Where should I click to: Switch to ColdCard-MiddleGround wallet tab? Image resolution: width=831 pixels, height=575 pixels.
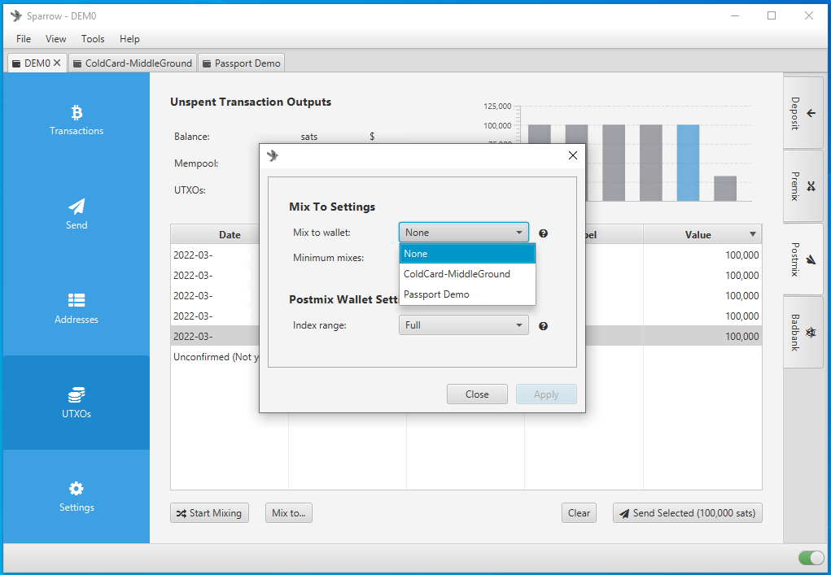pos(133,63)
